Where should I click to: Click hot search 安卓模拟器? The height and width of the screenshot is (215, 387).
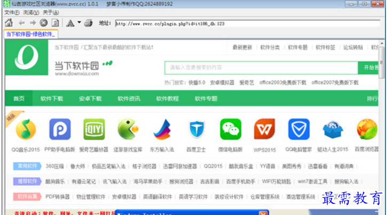point(222,82)
